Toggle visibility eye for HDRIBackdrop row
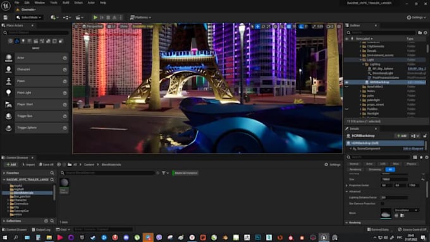The height and width of the screenshot is (242, 430). 347,82
